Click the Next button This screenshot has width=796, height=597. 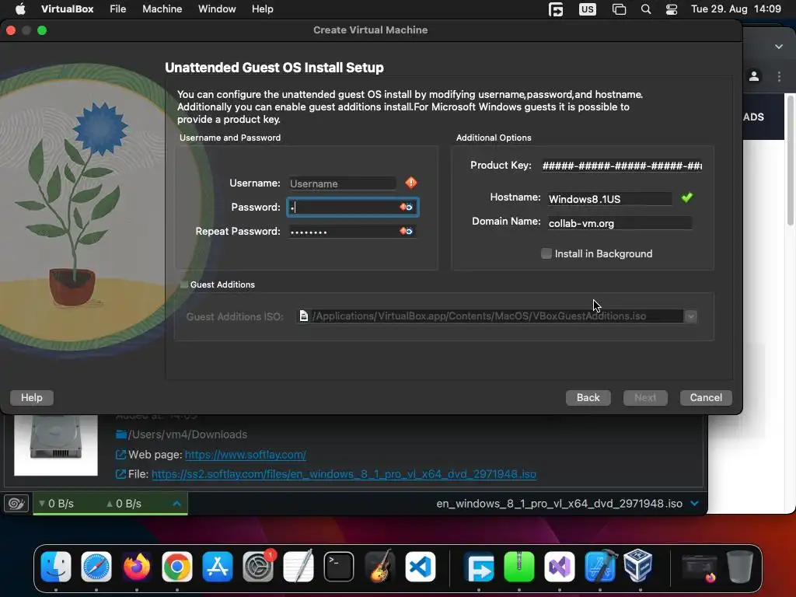coord(645,397)
